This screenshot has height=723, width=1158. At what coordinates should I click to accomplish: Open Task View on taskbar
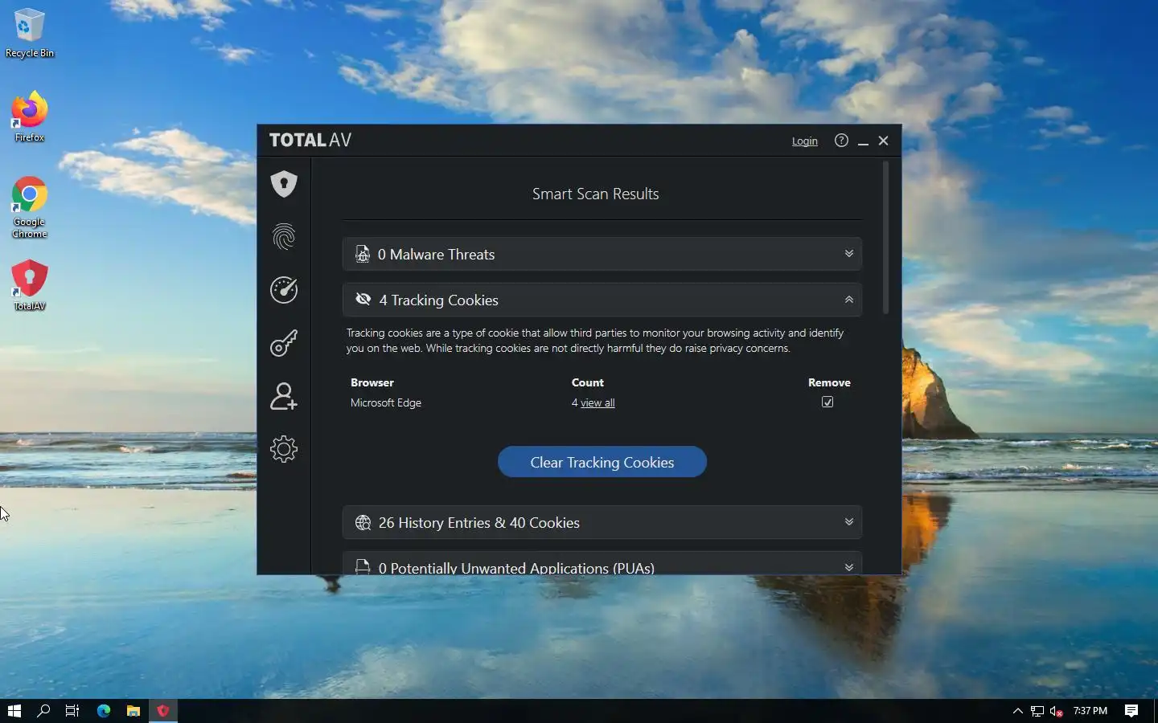click(x=72, y=711)
